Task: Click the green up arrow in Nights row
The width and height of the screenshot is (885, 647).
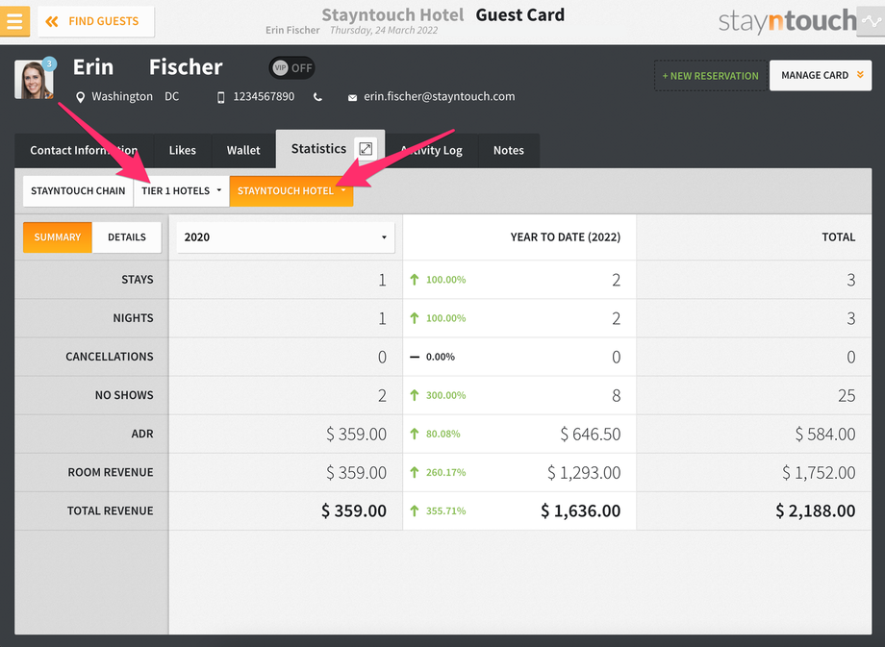Action: tap(415, 318)
